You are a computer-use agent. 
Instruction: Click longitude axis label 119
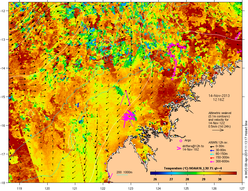point(19,188)
